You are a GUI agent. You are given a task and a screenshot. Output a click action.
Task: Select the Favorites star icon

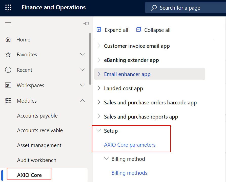tap(8, 54)
